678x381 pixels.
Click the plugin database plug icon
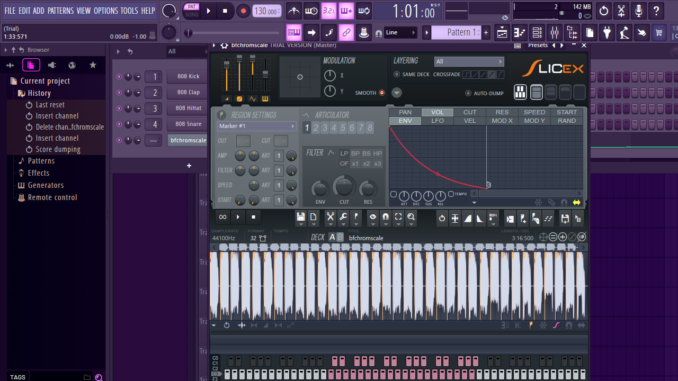click(607, 33)
